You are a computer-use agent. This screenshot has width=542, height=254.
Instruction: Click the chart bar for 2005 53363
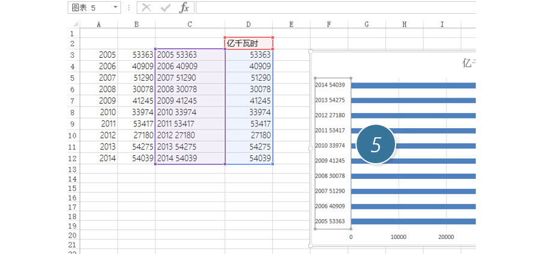[x=413, y=221]
